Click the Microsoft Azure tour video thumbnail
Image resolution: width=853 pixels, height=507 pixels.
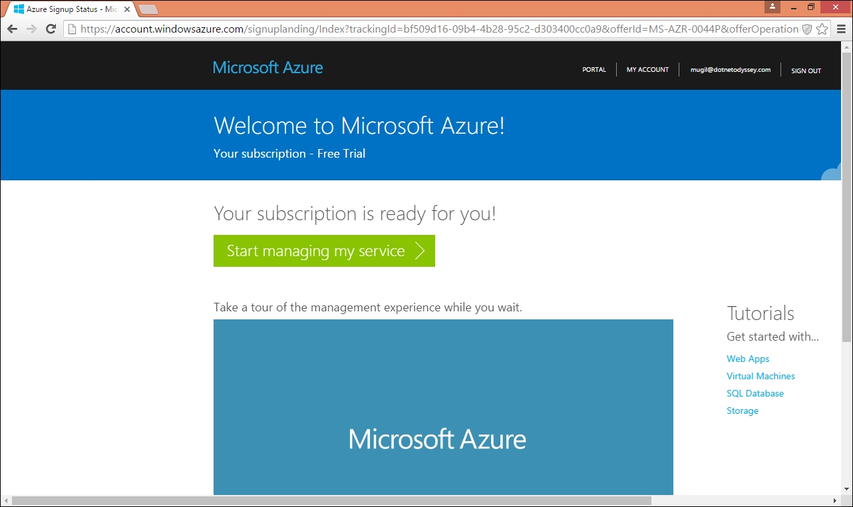pyautogui.click(x=443, y=407)
